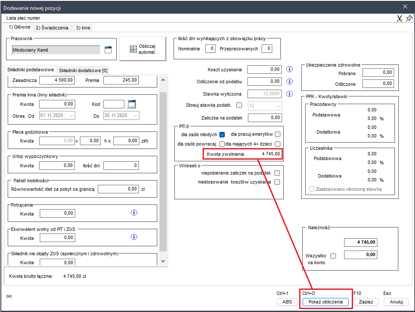Click info icon beside Odliczenie od podatku
This screenshot has height=312, width=415.
(x=289, y=81)
